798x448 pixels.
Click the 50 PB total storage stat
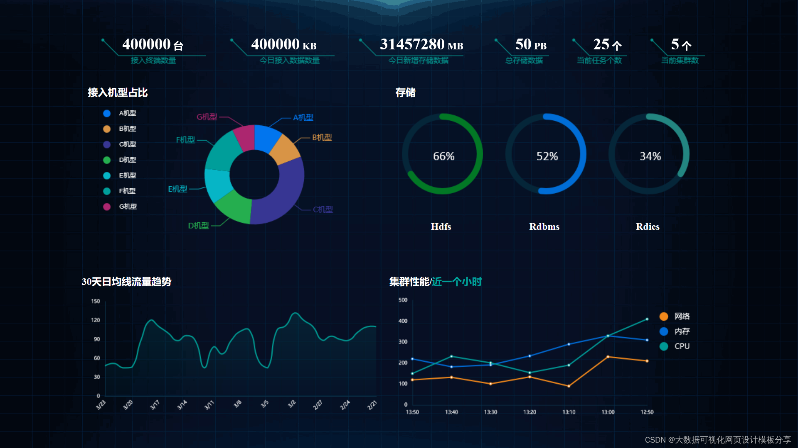tap(530, 44)
